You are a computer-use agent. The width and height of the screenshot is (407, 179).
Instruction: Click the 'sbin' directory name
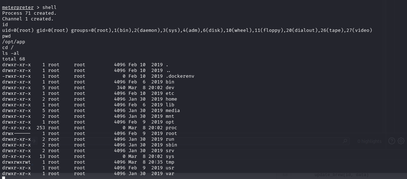pos(171,145)
